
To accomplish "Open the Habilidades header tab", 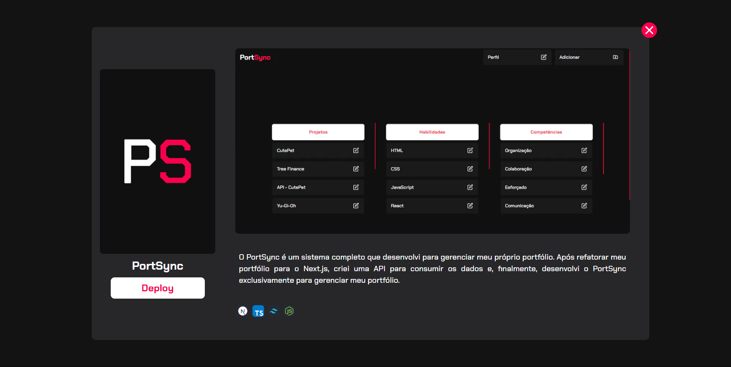I will pos(432,132).
